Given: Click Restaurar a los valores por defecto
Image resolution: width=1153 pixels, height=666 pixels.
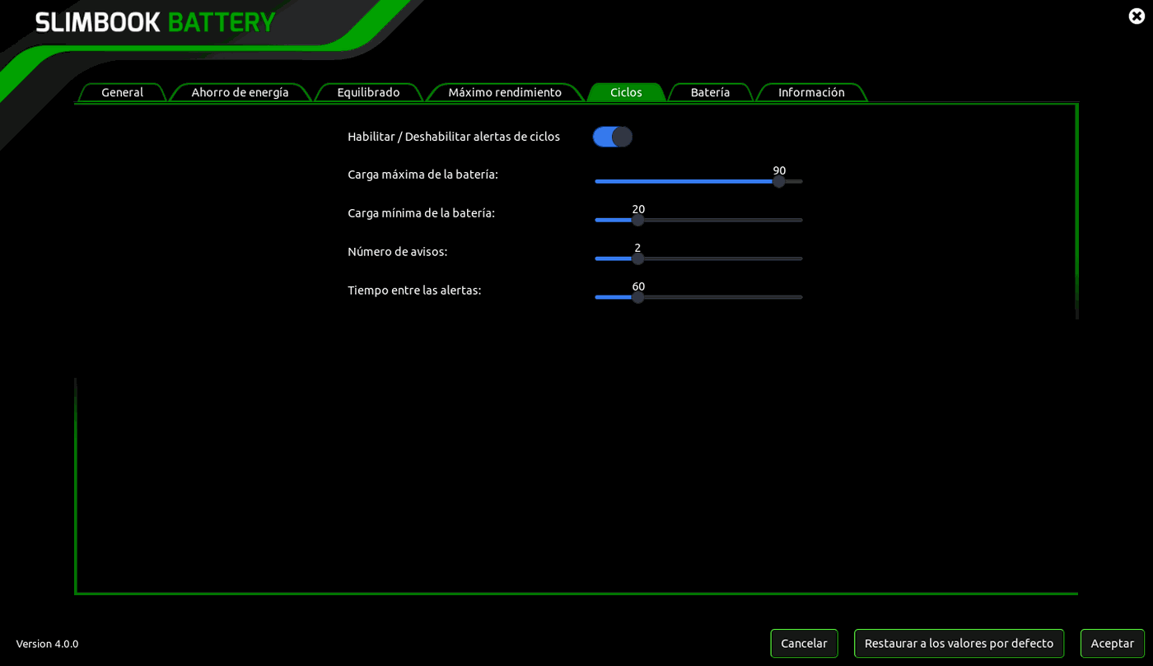Looking at the screenshot, I should [959, 643].
